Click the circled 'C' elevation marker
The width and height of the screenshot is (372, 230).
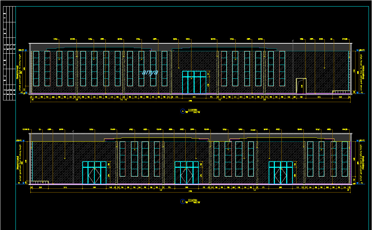tap(183, 201)
